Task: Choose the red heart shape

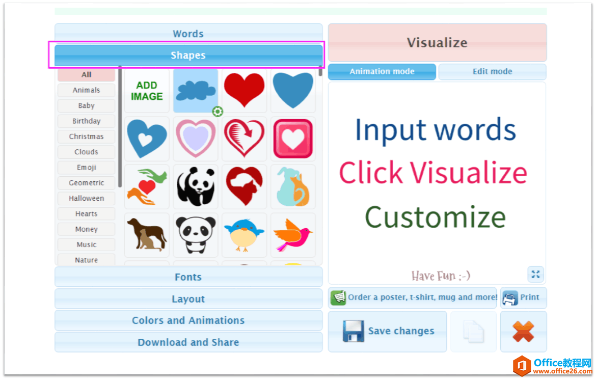Action: tap(244, 91)
